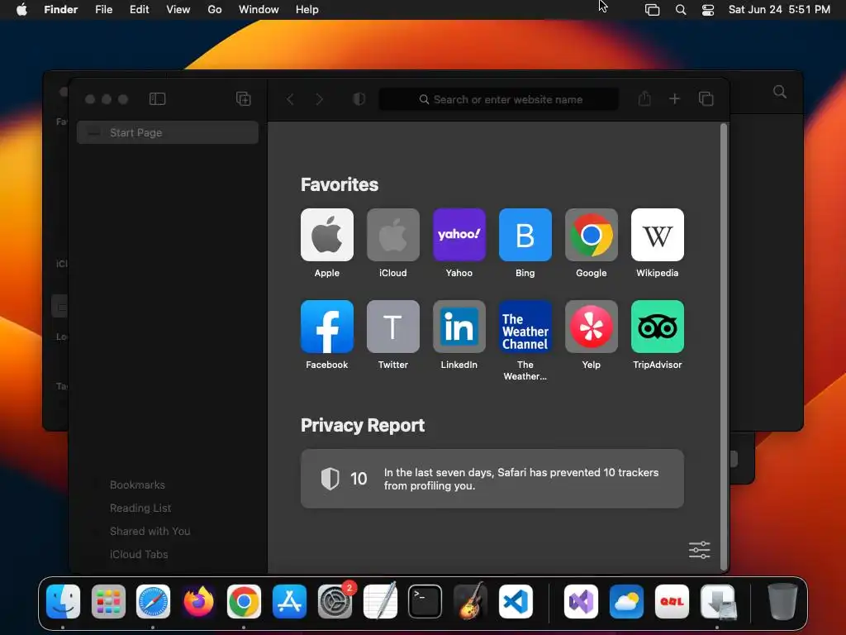Open the cloud weather app in Dock
846x635 pixels.
[626, 602]
